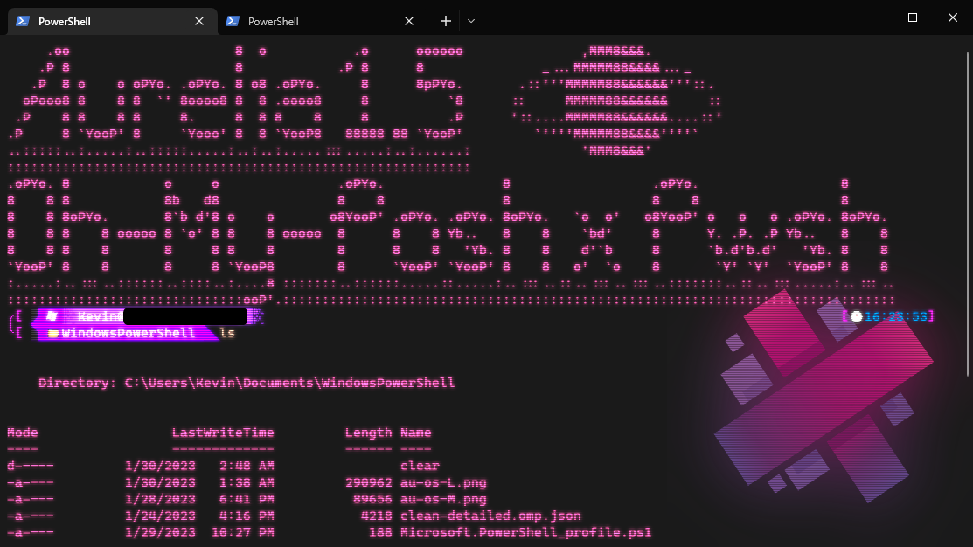Click the vertical scrollbar of the terminal

coord(968,214)
